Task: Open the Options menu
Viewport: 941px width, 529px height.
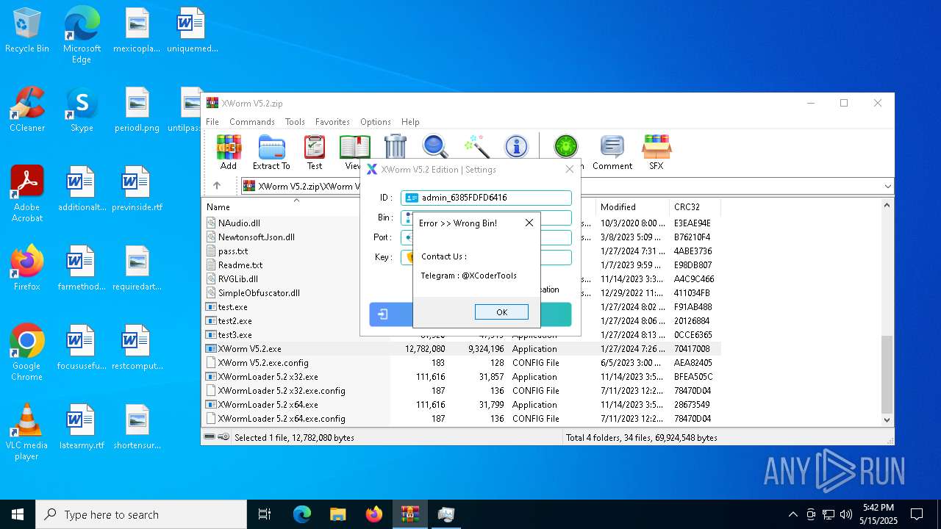Action: click(x=376, y=122)
